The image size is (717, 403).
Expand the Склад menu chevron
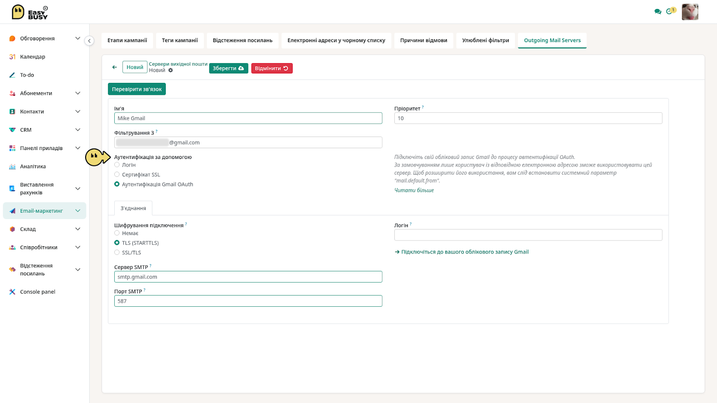pyautogui.click(x=78, y=229)
